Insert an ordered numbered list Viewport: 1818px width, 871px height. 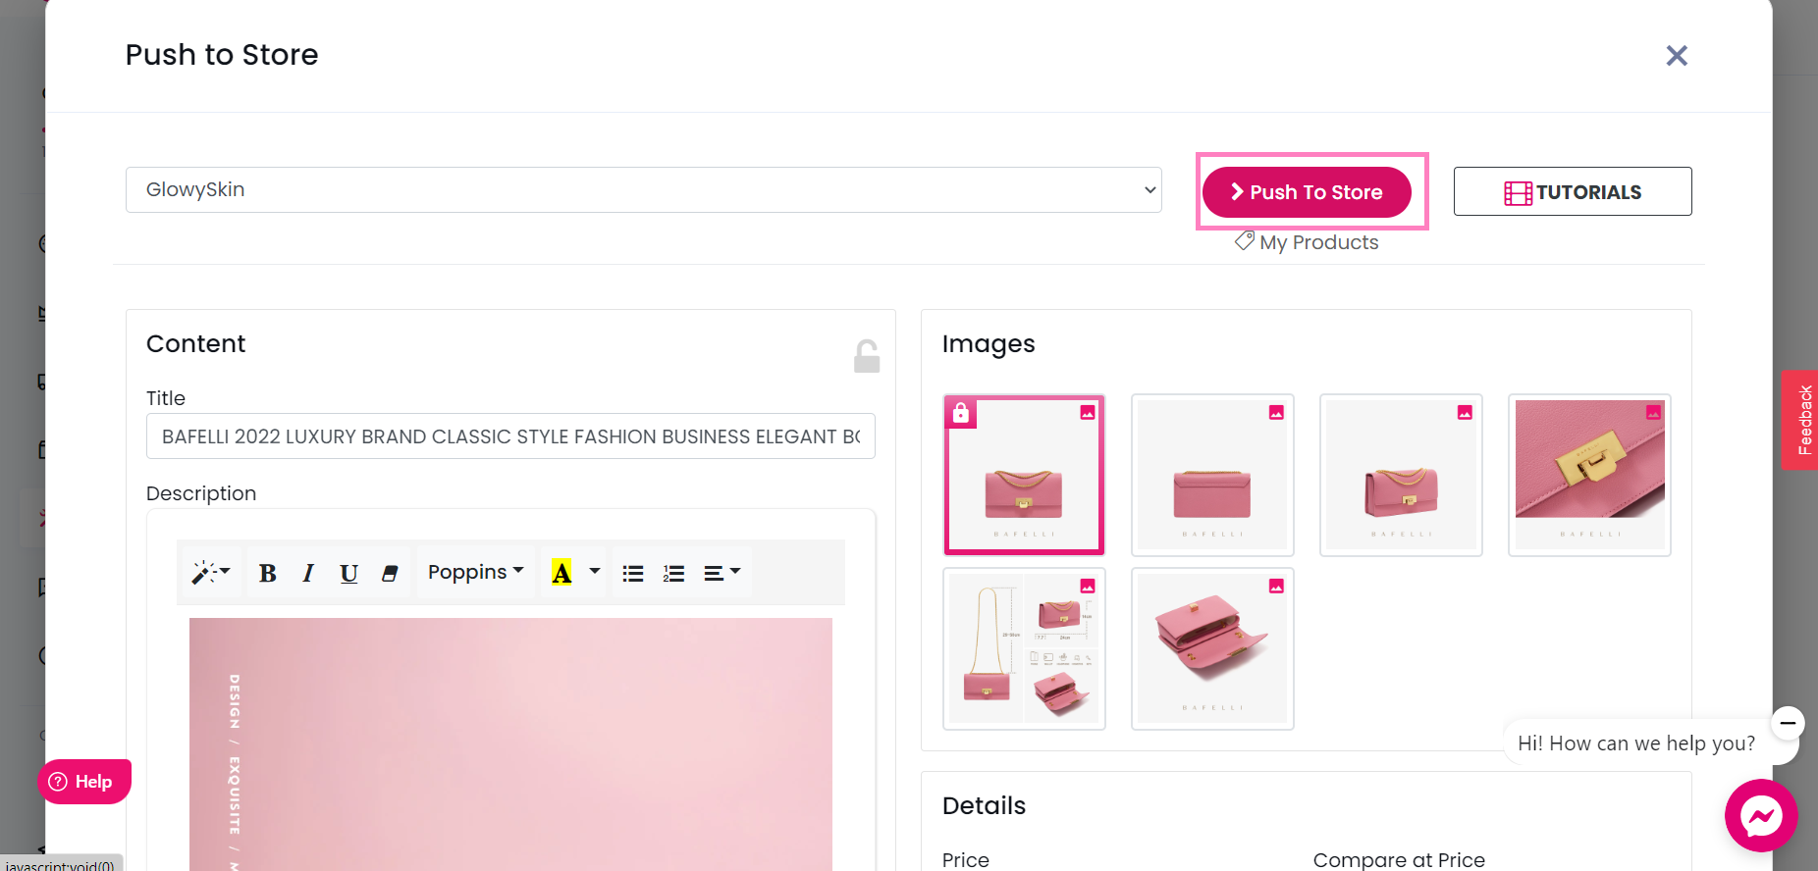[673, 573]
